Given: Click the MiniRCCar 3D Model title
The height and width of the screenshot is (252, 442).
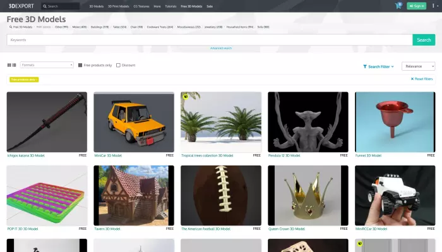Looking at the screenshot, I should pyautogui.click(x=371, y=229).
